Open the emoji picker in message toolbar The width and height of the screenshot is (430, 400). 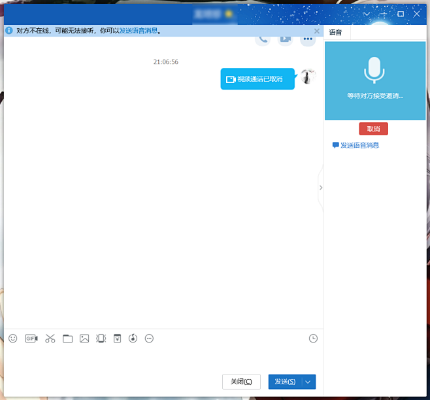13,339
